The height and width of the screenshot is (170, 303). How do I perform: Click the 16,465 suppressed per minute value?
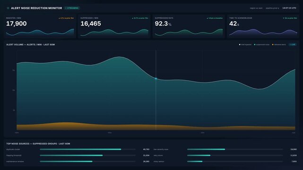91,24
